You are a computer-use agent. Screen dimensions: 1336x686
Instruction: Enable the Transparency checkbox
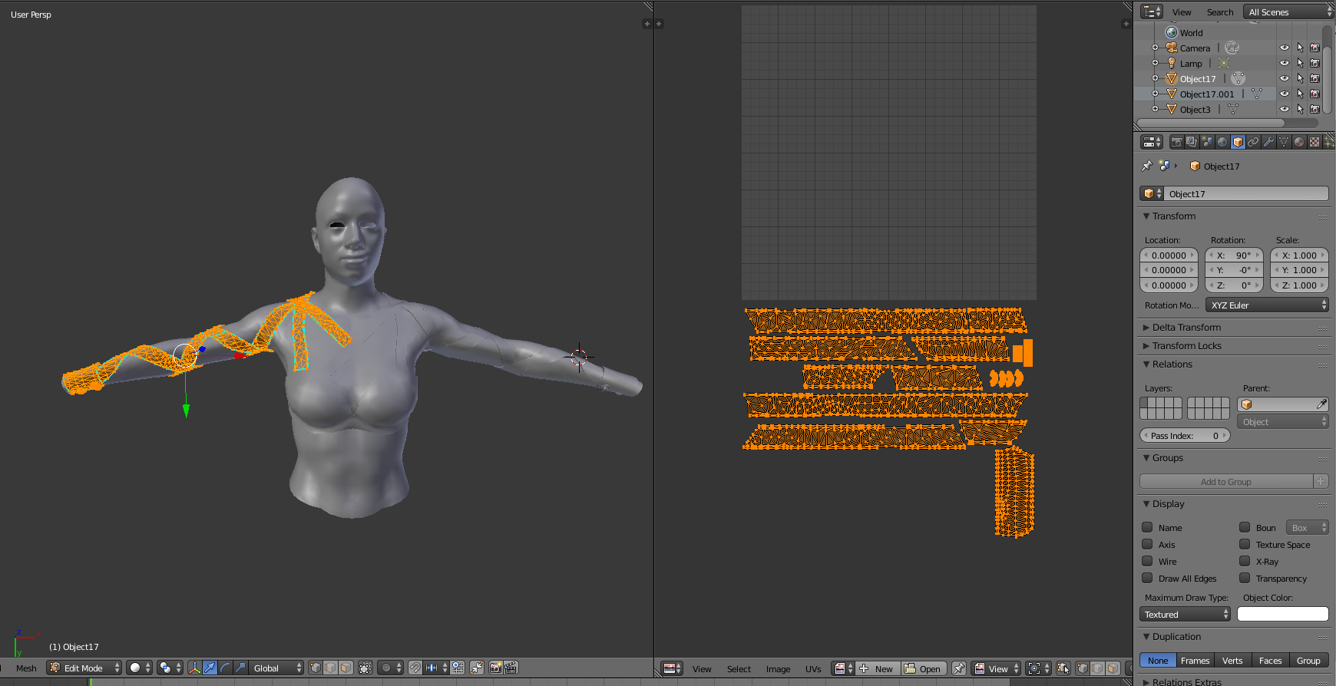(x=1245, y=578)
